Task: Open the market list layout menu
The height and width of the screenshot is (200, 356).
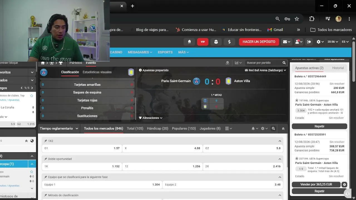Action: [x=229, y=128]
